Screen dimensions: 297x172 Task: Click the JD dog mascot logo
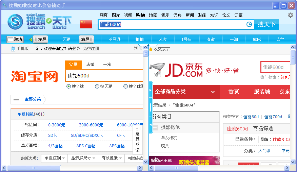(x=157, y=70)
